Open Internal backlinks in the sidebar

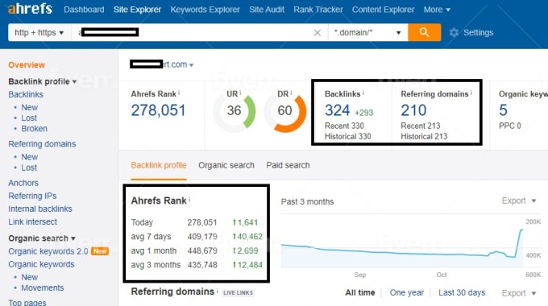point(40,209)
